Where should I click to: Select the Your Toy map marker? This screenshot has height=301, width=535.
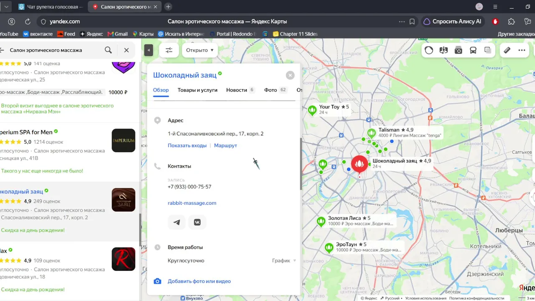click(312, 110)
